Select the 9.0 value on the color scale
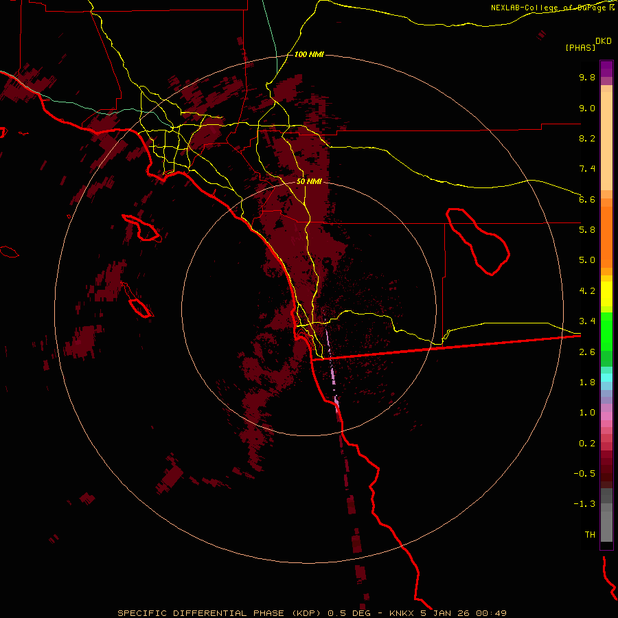 coord(587,108)
